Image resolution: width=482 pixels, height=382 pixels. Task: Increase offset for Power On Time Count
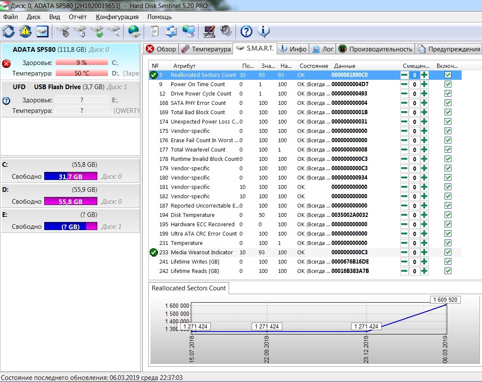(424, 84)
